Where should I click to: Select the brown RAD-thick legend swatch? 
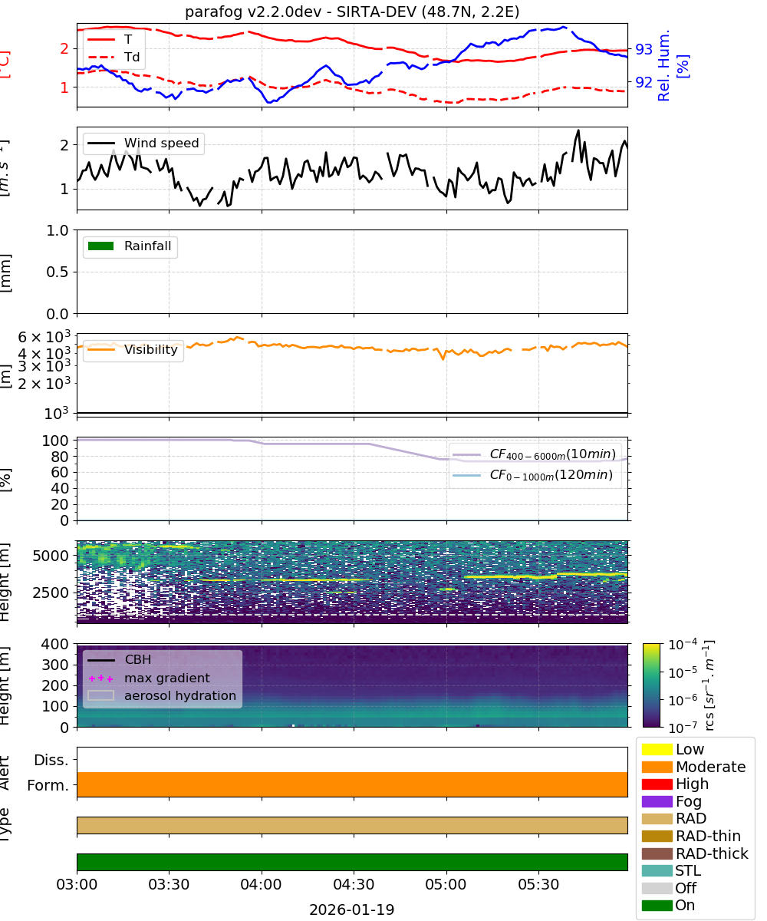(657, 853)
